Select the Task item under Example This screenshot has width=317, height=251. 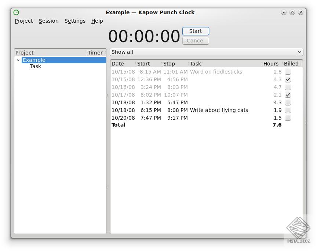(x=36, y=67)
